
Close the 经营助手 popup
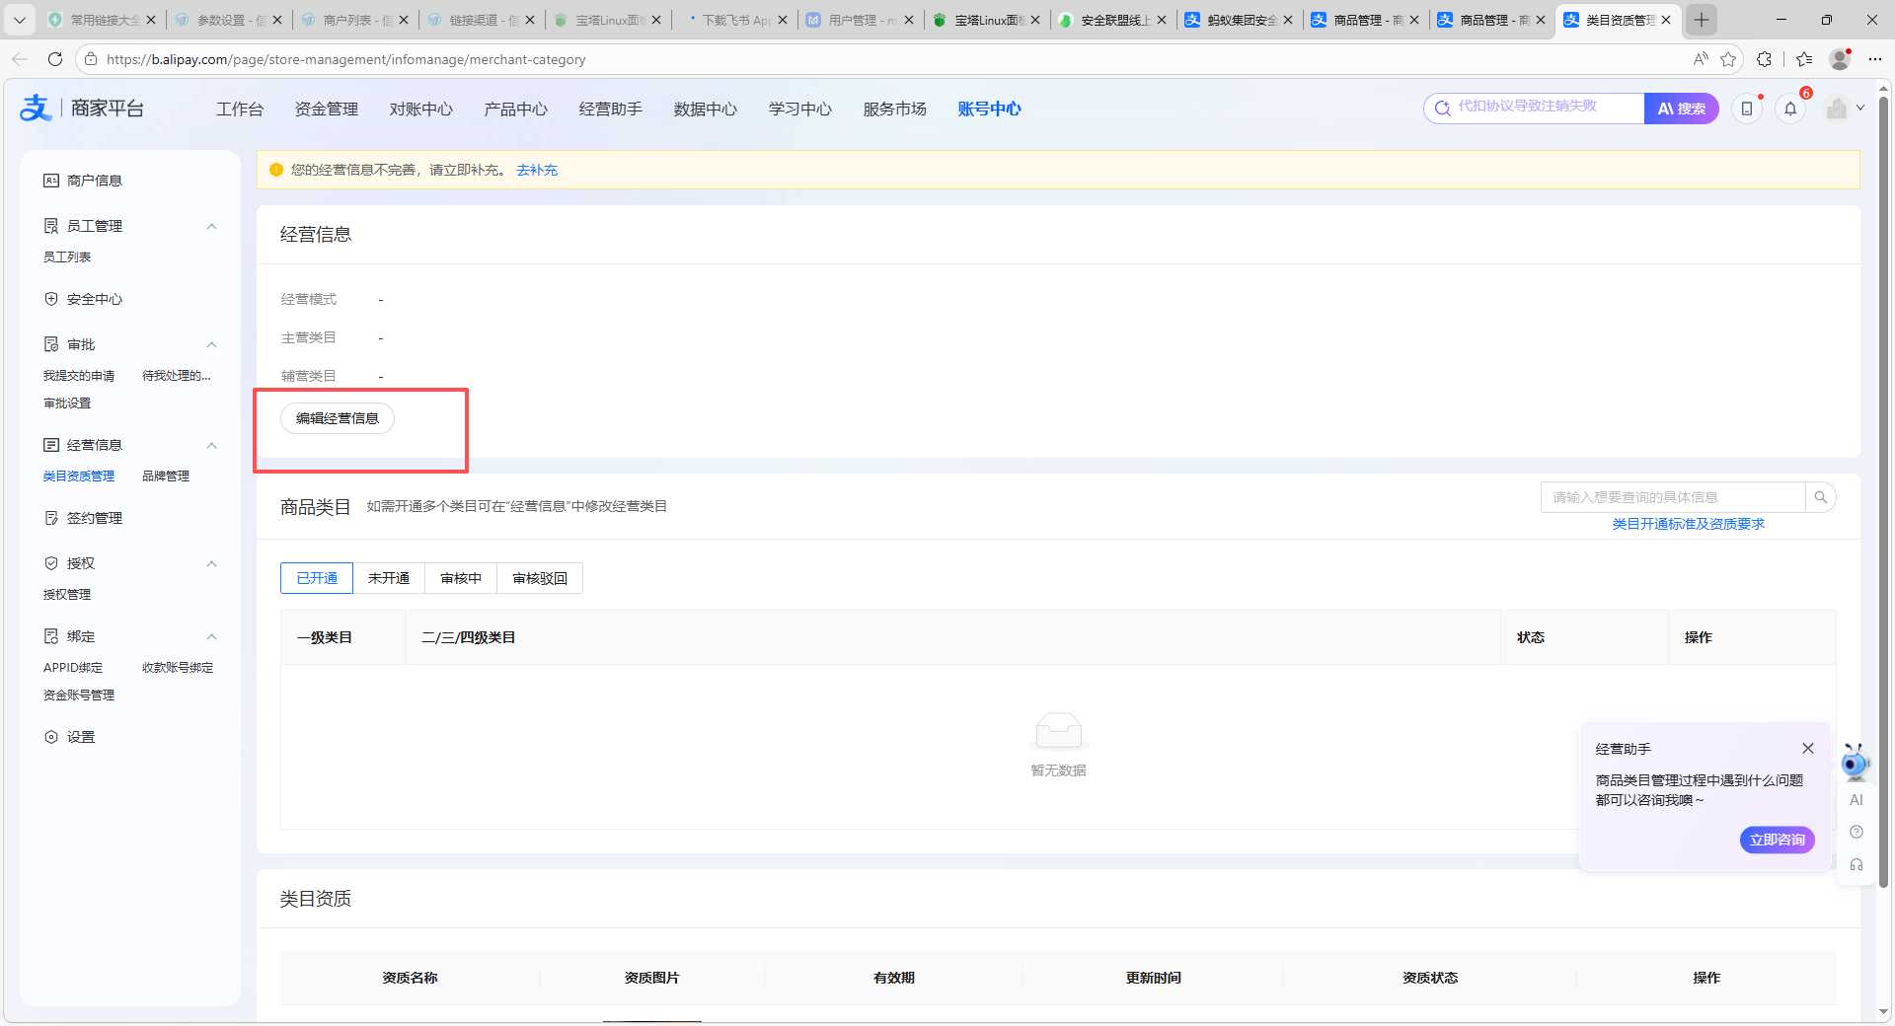point(1807,749)
